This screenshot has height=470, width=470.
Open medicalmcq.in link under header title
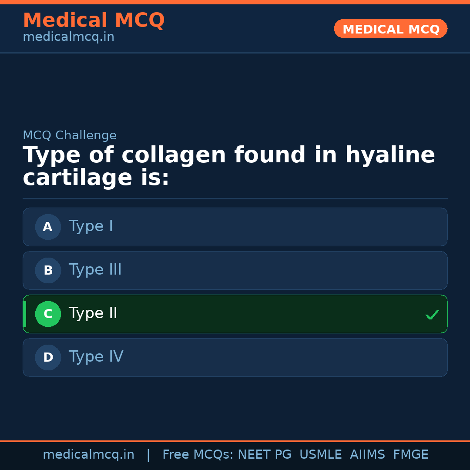[68, 37]
